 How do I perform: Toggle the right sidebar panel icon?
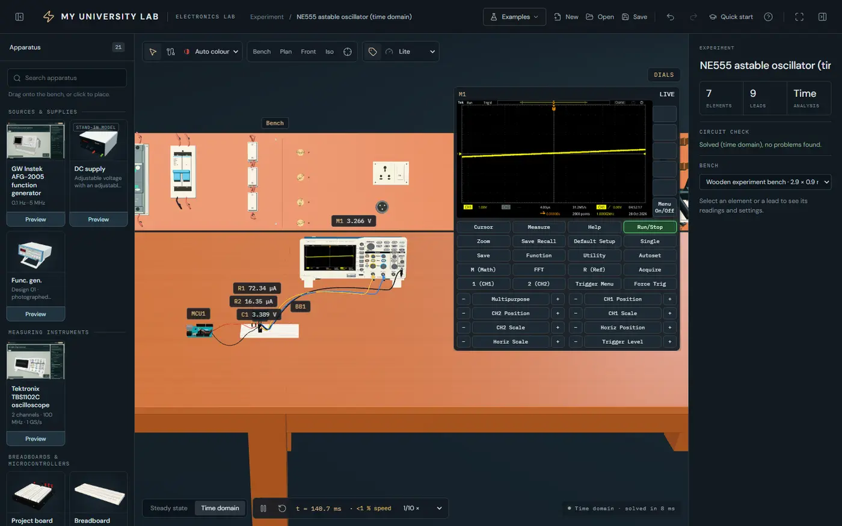(x=822, y=17)
